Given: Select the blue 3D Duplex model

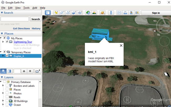Looking at the screenshot, I should coord(100,35).
